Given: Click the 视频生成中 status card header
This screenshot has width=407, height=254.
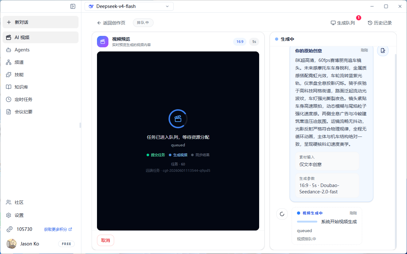Looking at the screenshot, I should pos(327,213).
